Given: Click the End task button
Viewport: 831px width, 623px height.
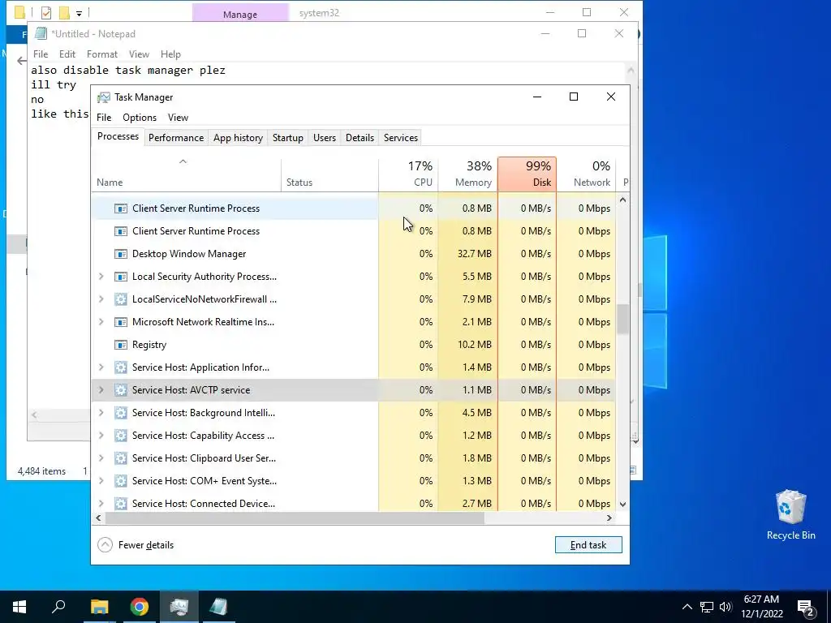Looking at the screenshot, I should [588, 545].
